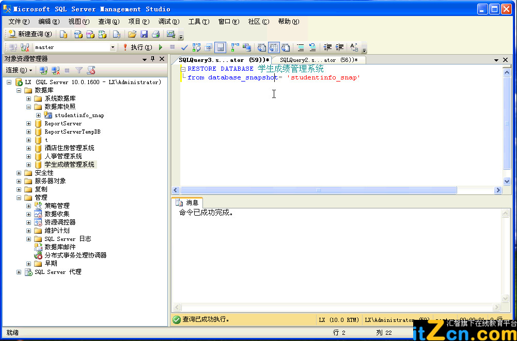Screen dimensions: 517x341
Task: Click the Analysis Services DMX Query icon
Action: point(90,34)
